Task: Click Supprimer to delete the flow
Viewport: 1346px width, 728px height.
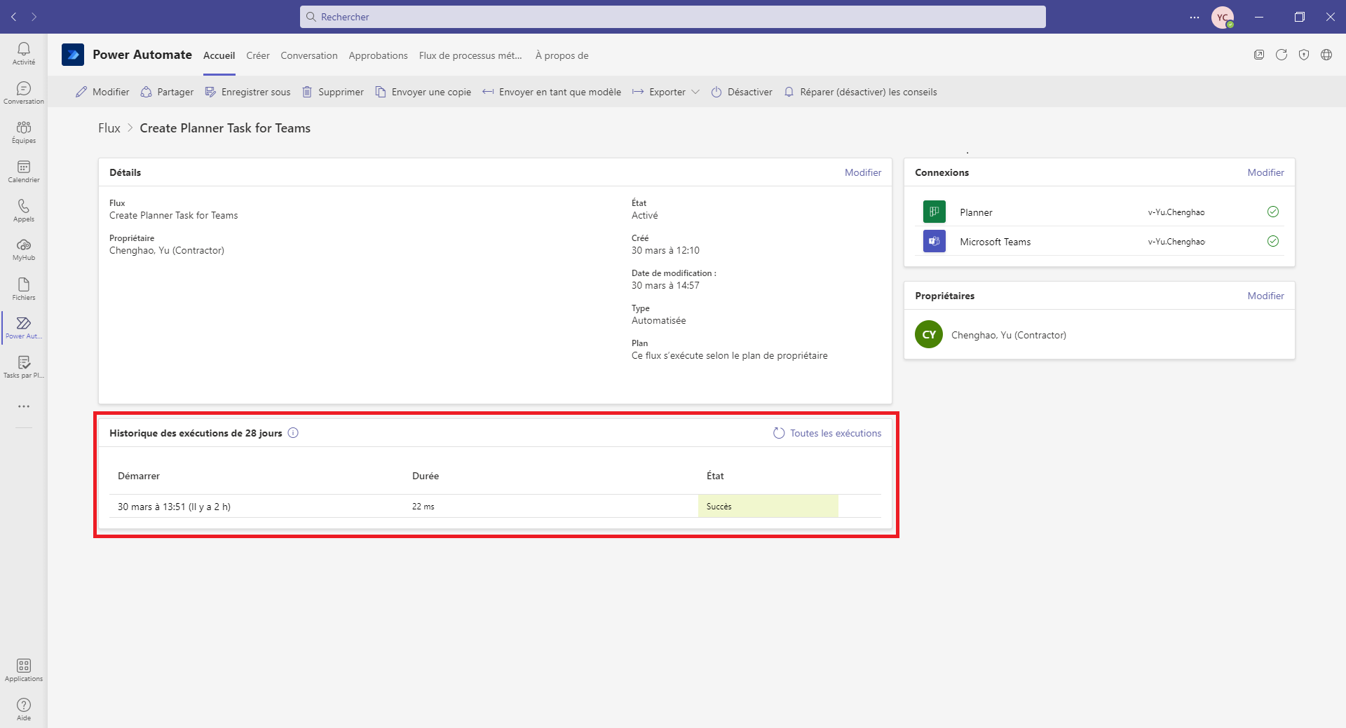Action: [333, 92]
